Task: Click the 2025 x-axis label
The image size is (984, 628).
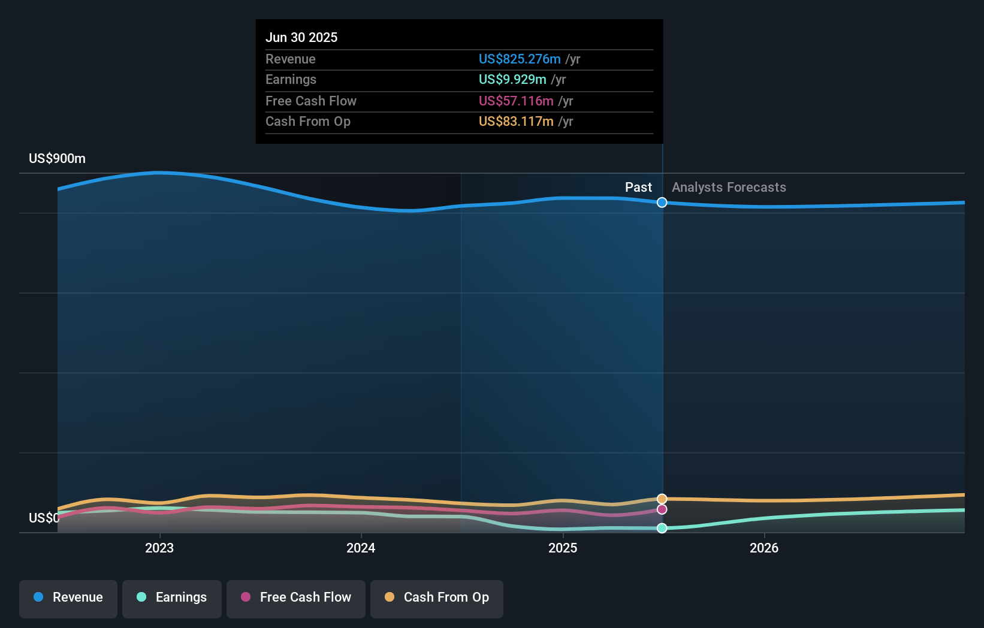Action: pyautogui.click(x=563, y=548)
